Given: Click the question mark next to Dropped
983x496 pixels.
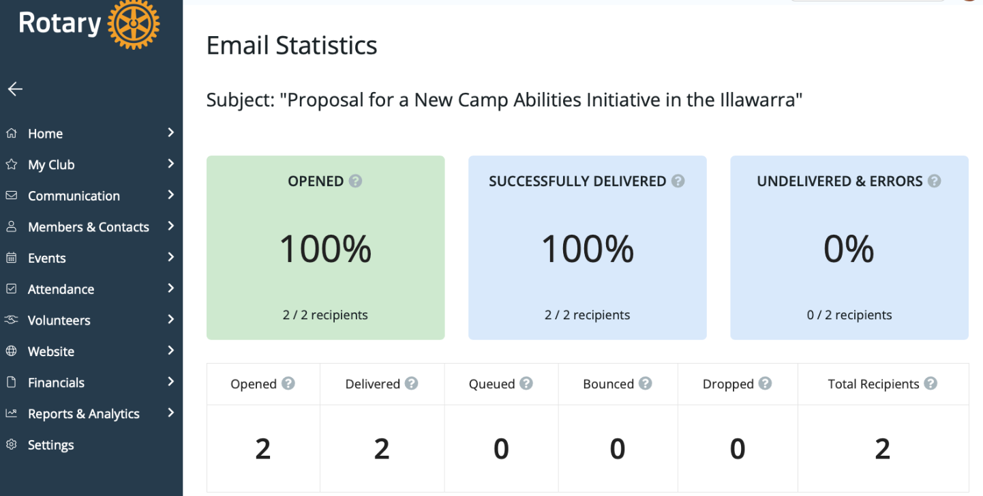Looking at the screenshot, I should (x=765, y=383).
